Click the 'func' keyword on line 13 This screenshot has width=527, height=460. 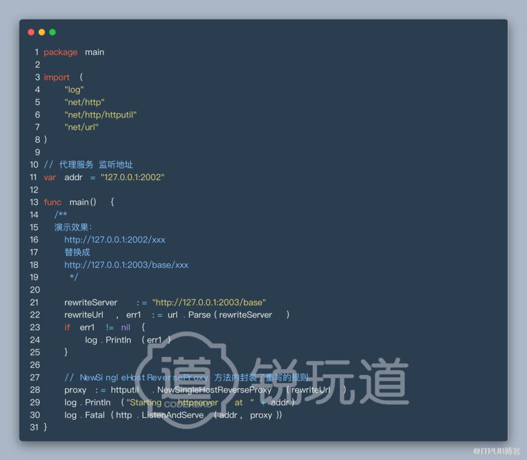(53, 202)
